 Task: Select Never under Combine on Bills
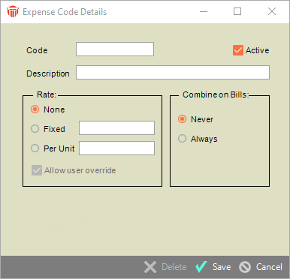point(182,119)
